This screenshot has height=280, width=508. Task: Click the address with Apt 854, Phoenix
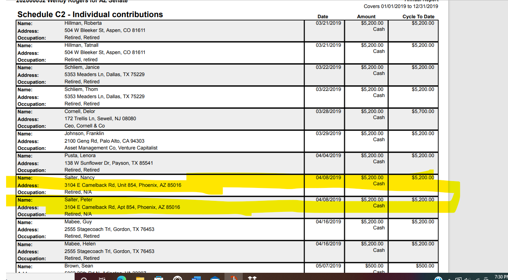(x=122, y=207)
